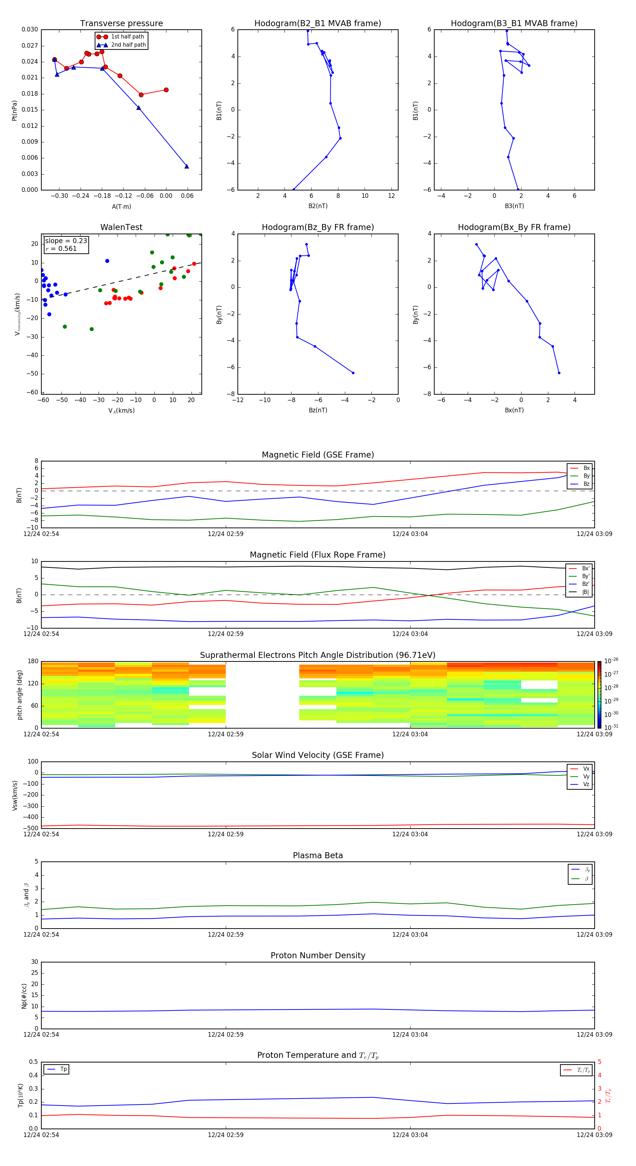This screenshot has width=636, height=1166.
Task: Select the red Te/Tp legend entry
Action: (577, 1070)
